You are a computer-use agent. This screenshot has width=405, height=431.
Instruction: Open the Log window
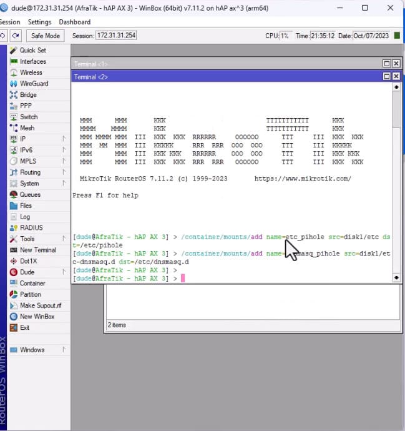[25, 217]
